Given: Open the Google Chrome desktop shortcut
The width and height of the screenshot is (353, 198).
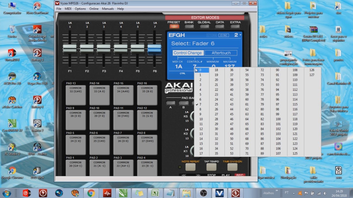Looking at the screenshot, I should tap(12, 173).
